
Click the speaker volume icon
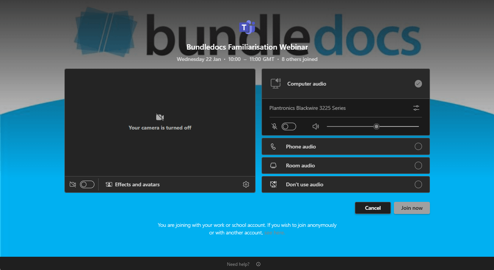point(316,126)
